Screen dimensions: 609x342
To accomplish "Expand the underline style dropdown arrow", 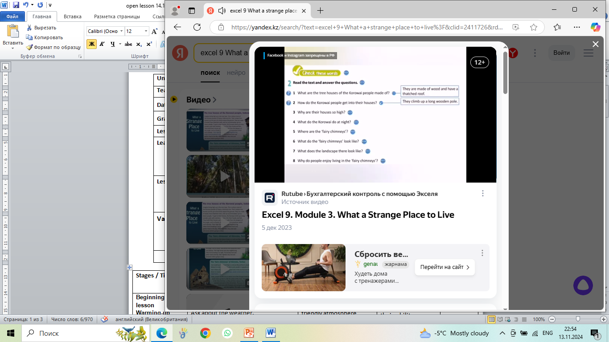I will (x=119, y=44).
